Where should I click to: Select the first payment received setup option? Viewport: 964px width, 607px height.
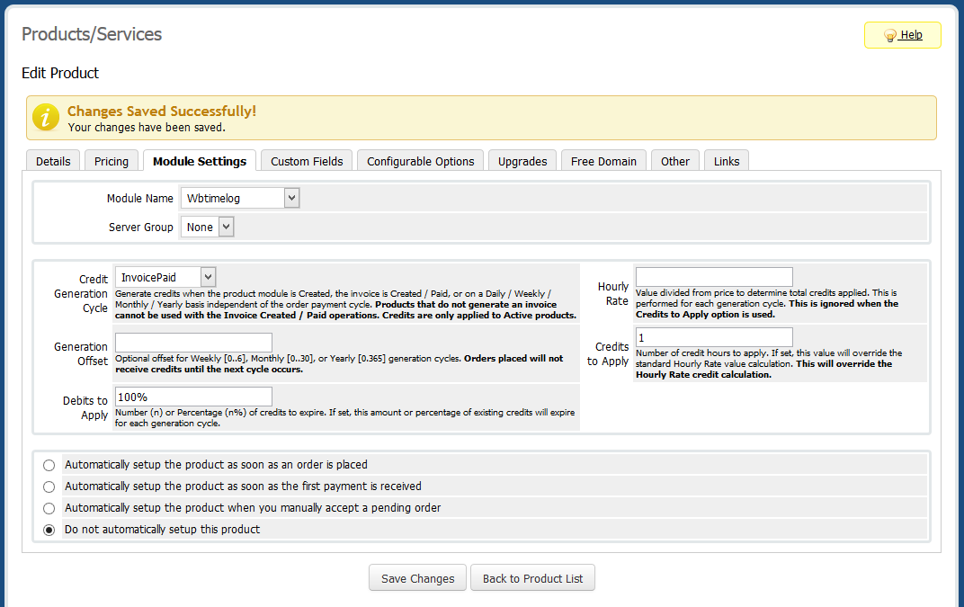[x=49, y=486]
